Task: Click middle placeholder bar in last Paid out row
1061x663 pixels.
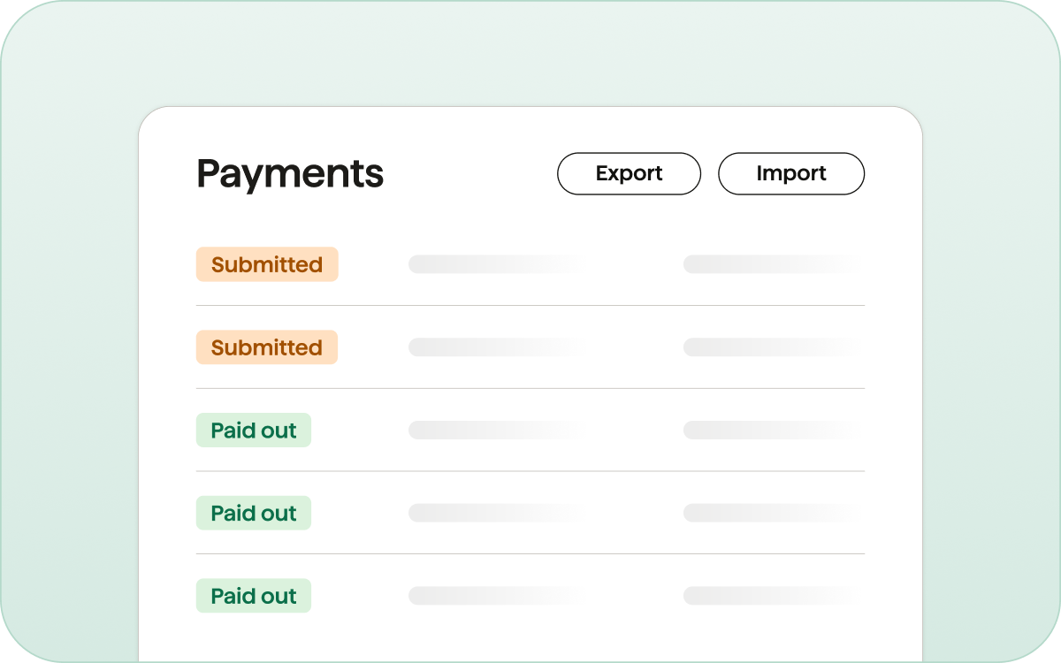Action: point(486,597)
